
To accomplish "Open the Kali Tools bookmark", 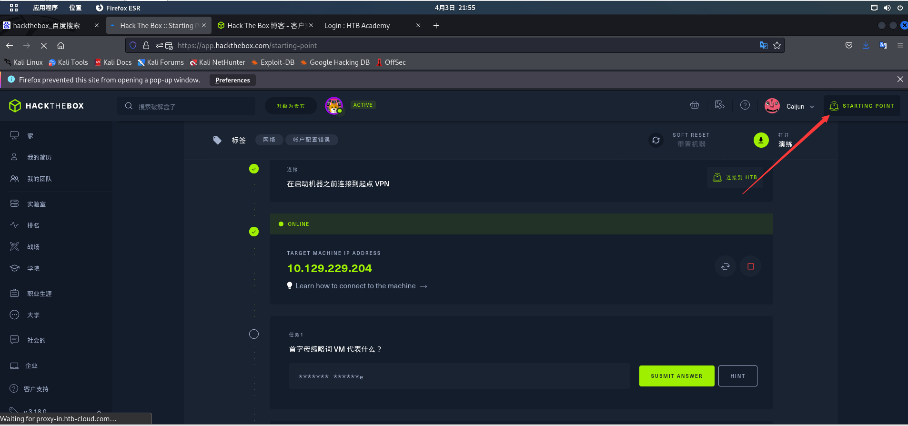I will coord(68,62).
